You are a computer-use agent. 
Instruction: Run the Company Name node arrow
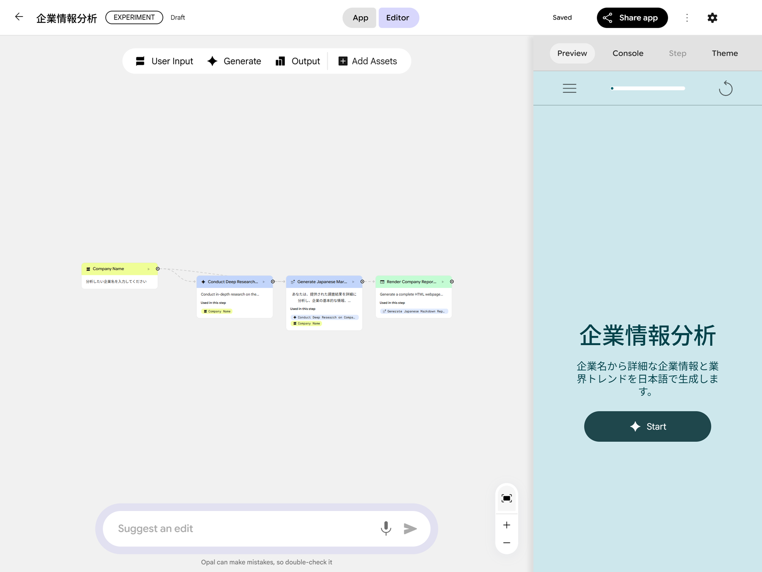149,269
